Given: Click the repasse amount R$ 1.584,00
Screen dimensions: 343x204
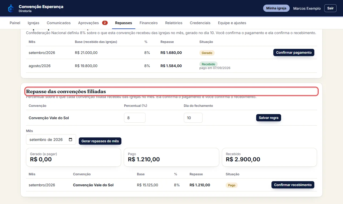Looking at the screenshot, I should [171, 66].
